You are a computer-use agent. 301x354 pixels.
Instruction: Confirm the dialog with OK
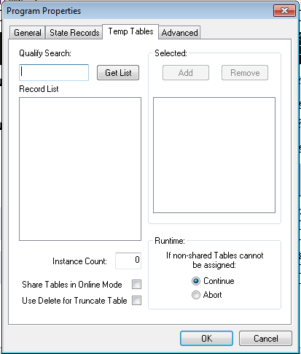(x=206, y=339)
